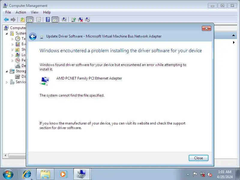240x180 pixels.
Task: Click the Close button in the driver dialog
Action: tap(198, 158)
